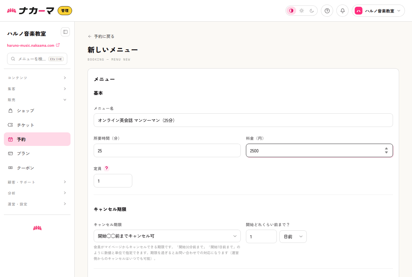
Task: Click ハルノ音楽教室 sidebar title
Action: tap(26, 33)
